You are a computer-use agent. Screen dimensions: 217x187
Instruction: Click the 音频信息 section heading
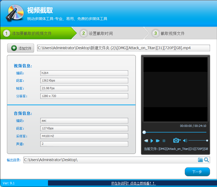(x=23, y=113)
